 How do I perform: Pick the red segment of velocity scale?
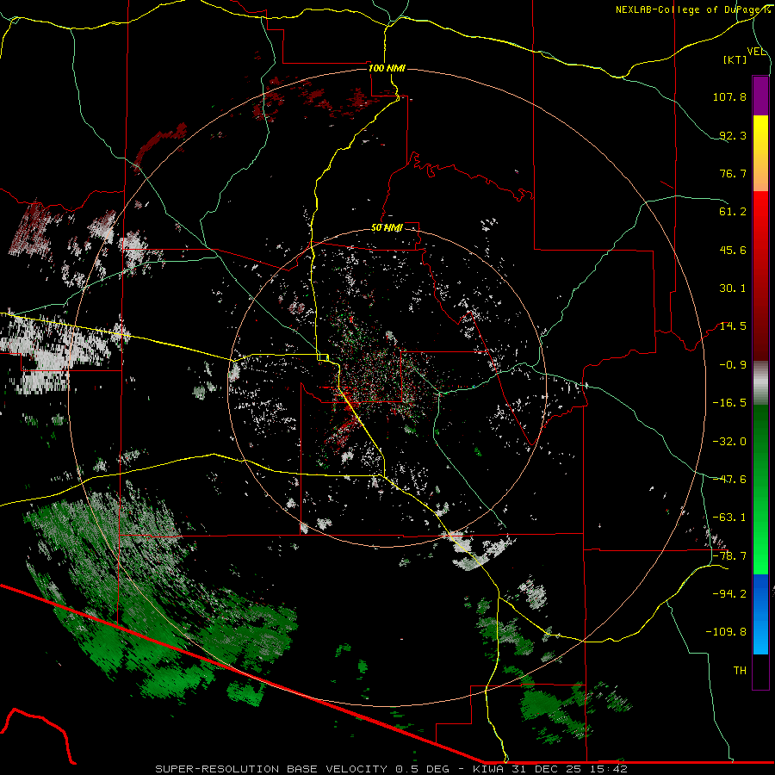[760, 276]
